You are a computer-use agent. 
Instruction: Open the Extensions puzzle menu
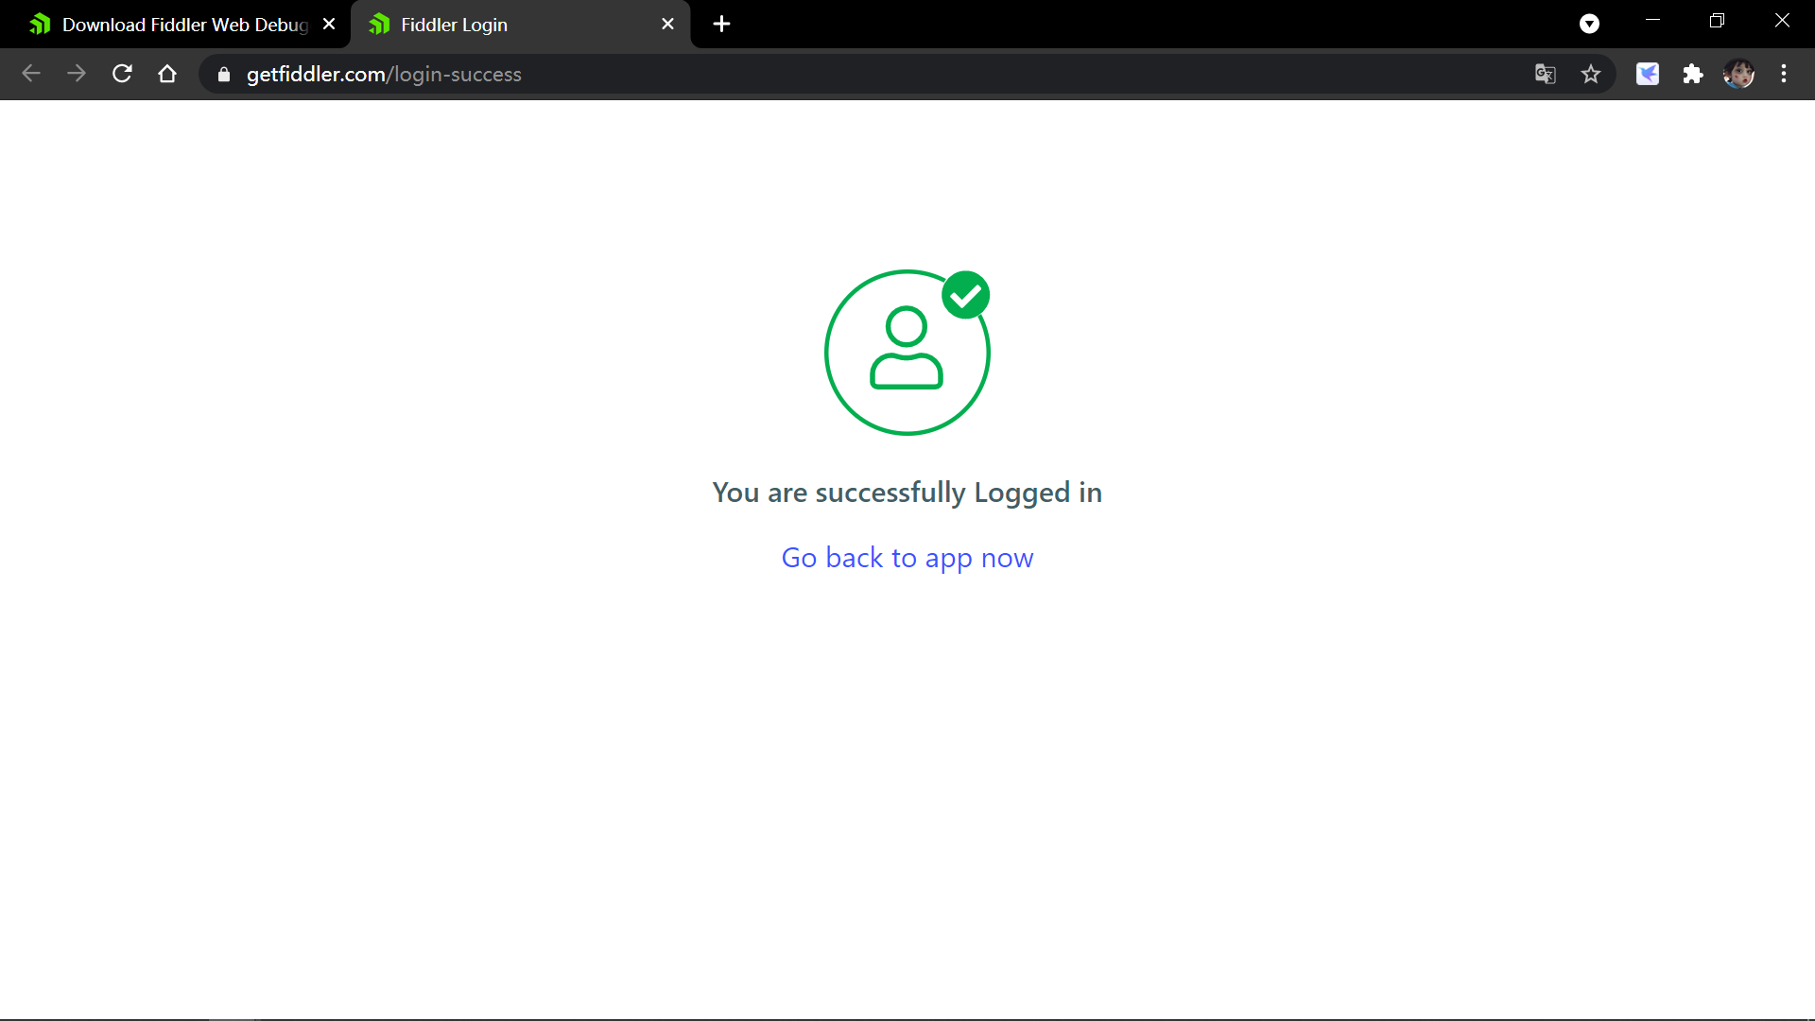(1693, 74)
